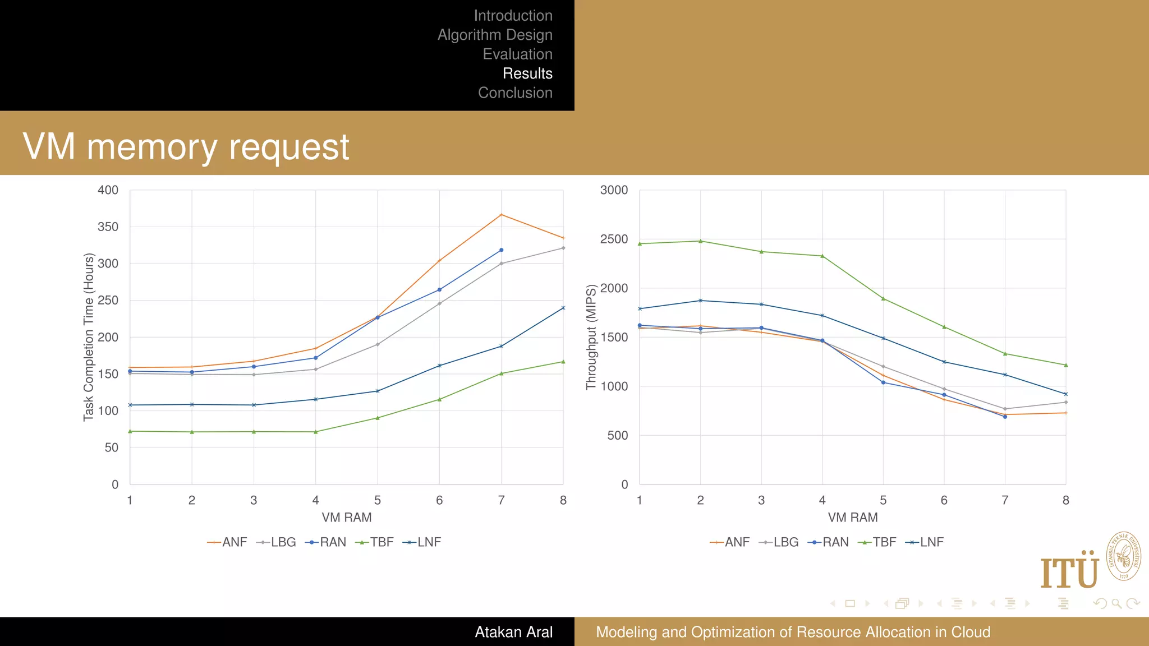1149x646 pixels.
Task: Go to next slide arrow after slide icon
Action: pyautogui.click(x=867, y=604)
